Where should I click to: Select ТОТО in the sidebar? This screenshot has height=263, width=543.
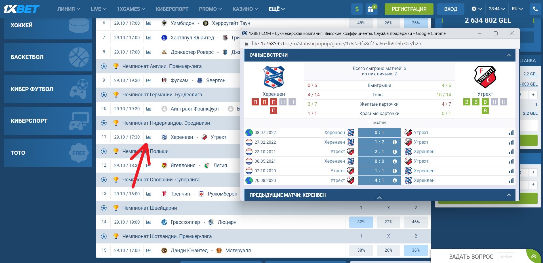coord(48,153)
